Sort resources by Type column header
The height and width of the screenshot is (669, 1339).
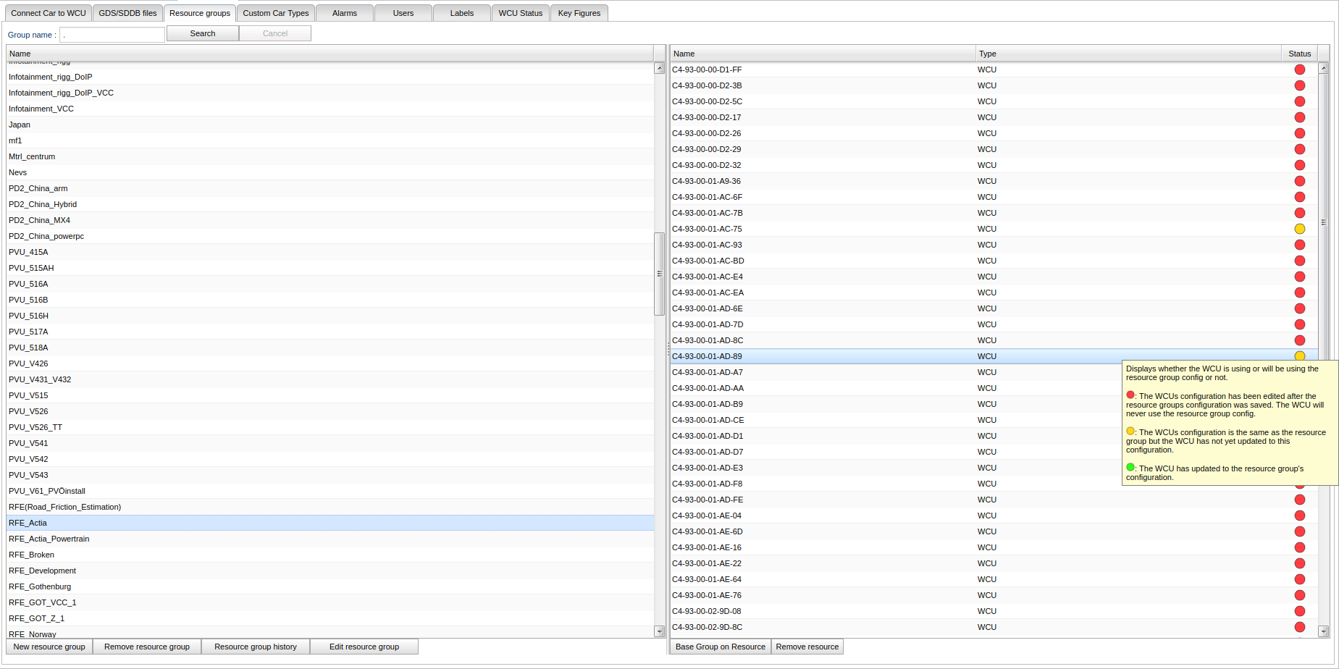pyautogui.click(x=1127, y=54)
